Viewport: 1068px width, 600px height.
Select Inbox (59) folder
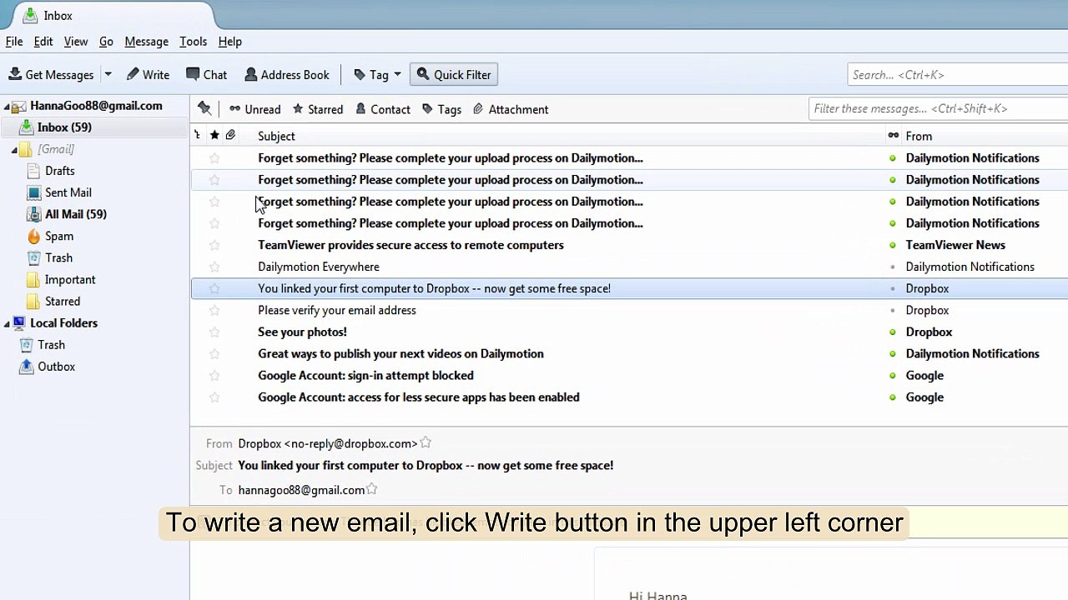(x=94, y=127)
